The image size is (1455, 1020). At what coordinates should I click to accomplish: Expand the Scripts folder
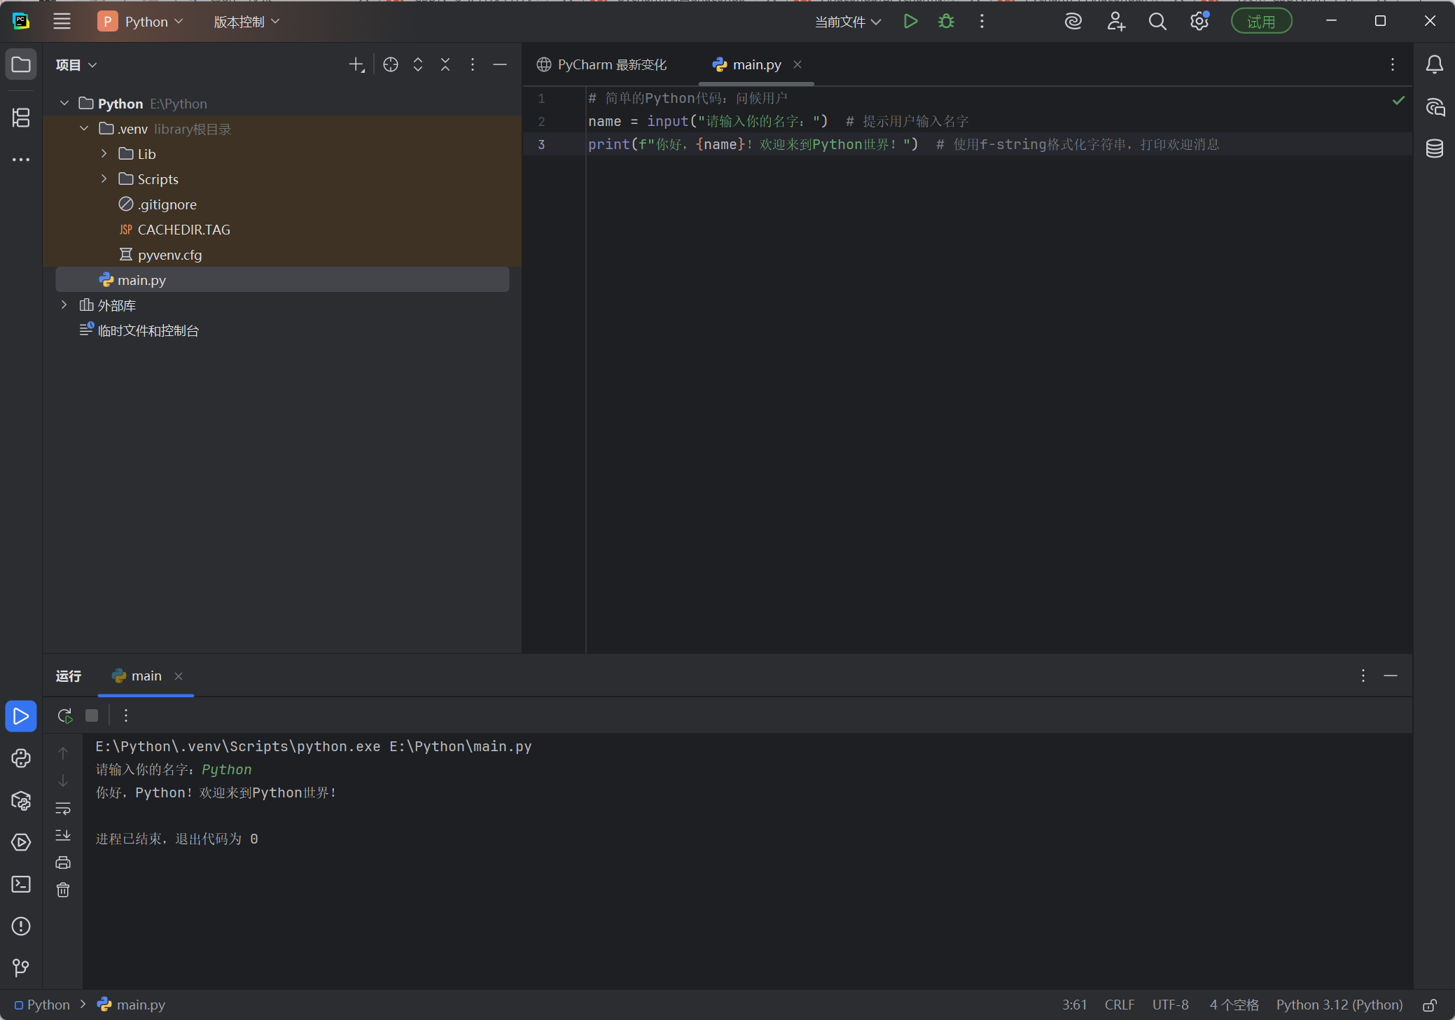coord(104,179)
